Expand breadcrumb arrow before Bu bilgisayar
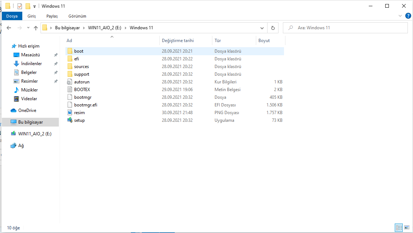 51,28
